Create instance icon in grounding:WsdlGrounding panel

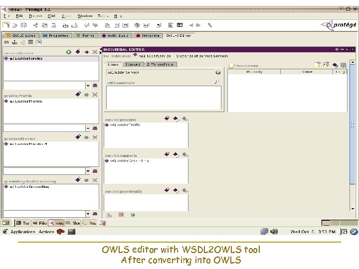(78, 179)
